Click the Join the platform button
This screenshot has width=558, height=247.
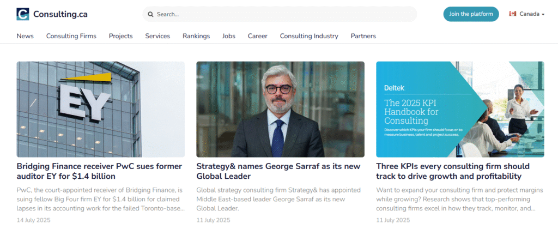[471, 14]
